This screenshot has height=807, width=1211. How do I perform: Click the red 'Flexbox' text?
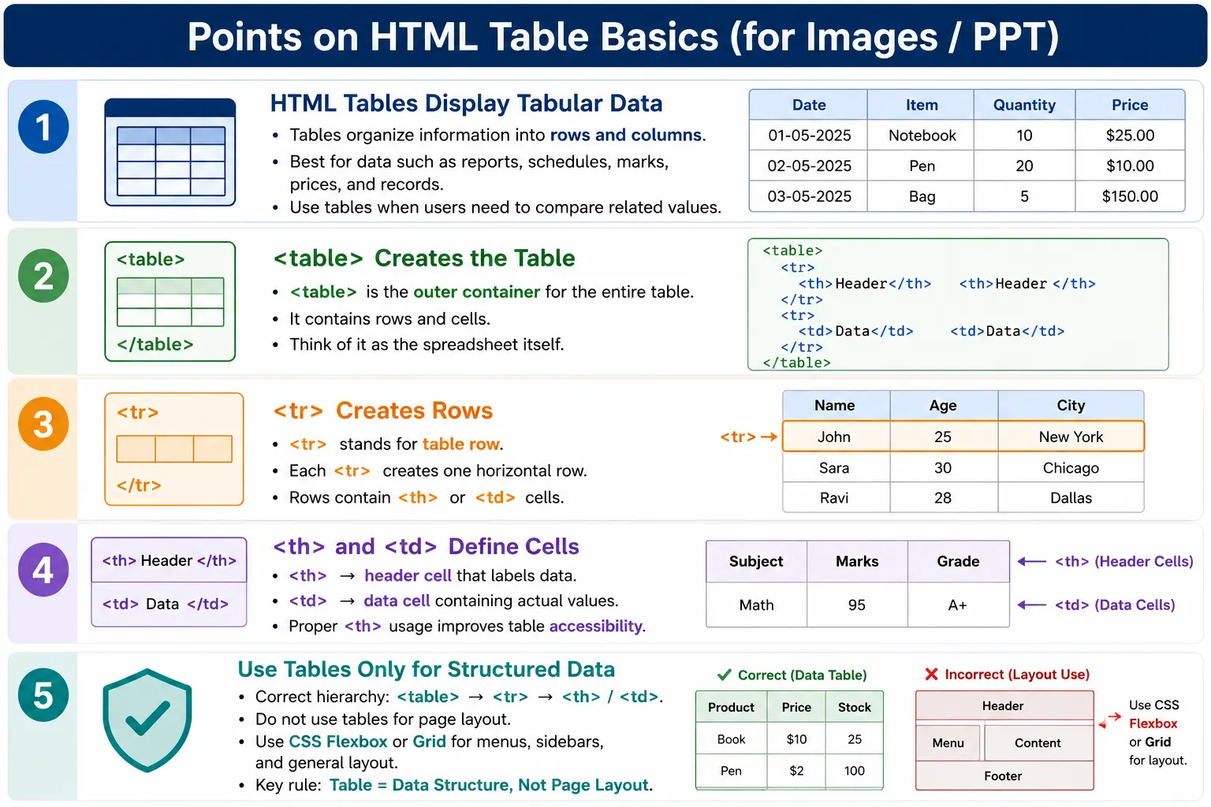pos(1153,723)
